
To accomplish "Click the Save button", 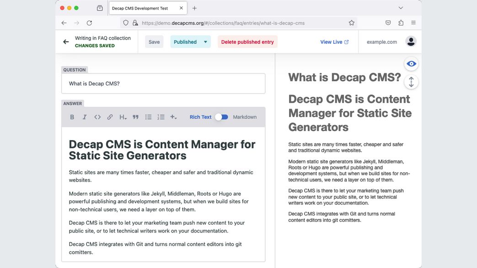I will point(154,42).
